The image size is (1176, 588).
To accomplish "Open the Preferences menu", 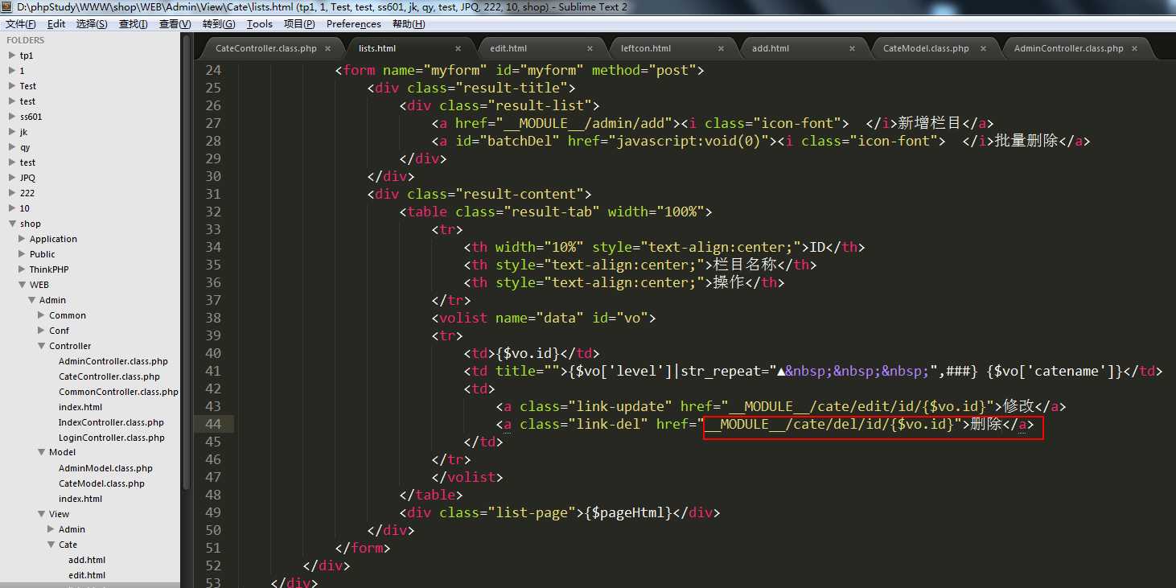I will tap(354, 24).
